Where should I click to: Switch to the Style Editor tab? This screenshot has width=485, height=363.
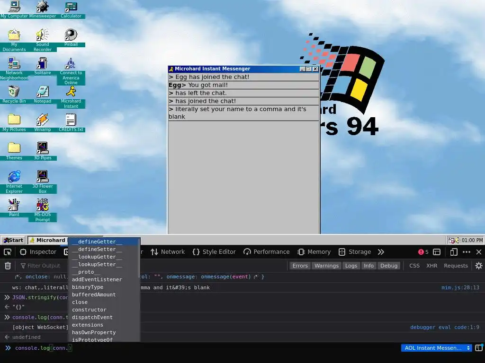tap(214, 252)
